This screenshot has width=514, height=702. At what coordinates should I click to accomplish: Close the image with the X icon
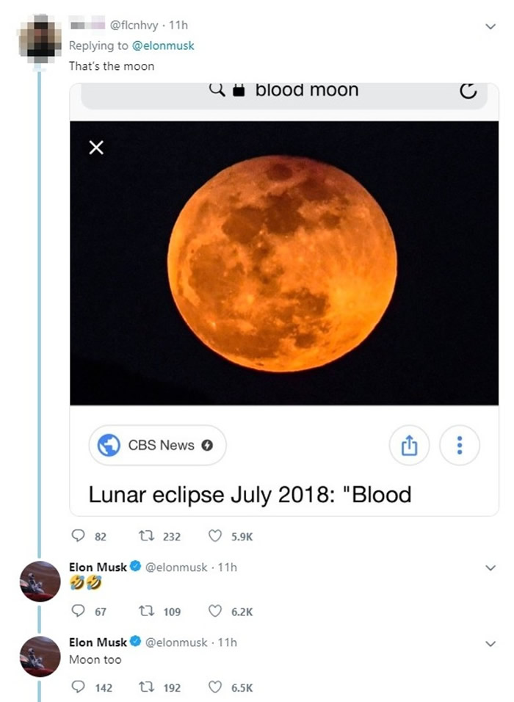click(x=95, y=148)
